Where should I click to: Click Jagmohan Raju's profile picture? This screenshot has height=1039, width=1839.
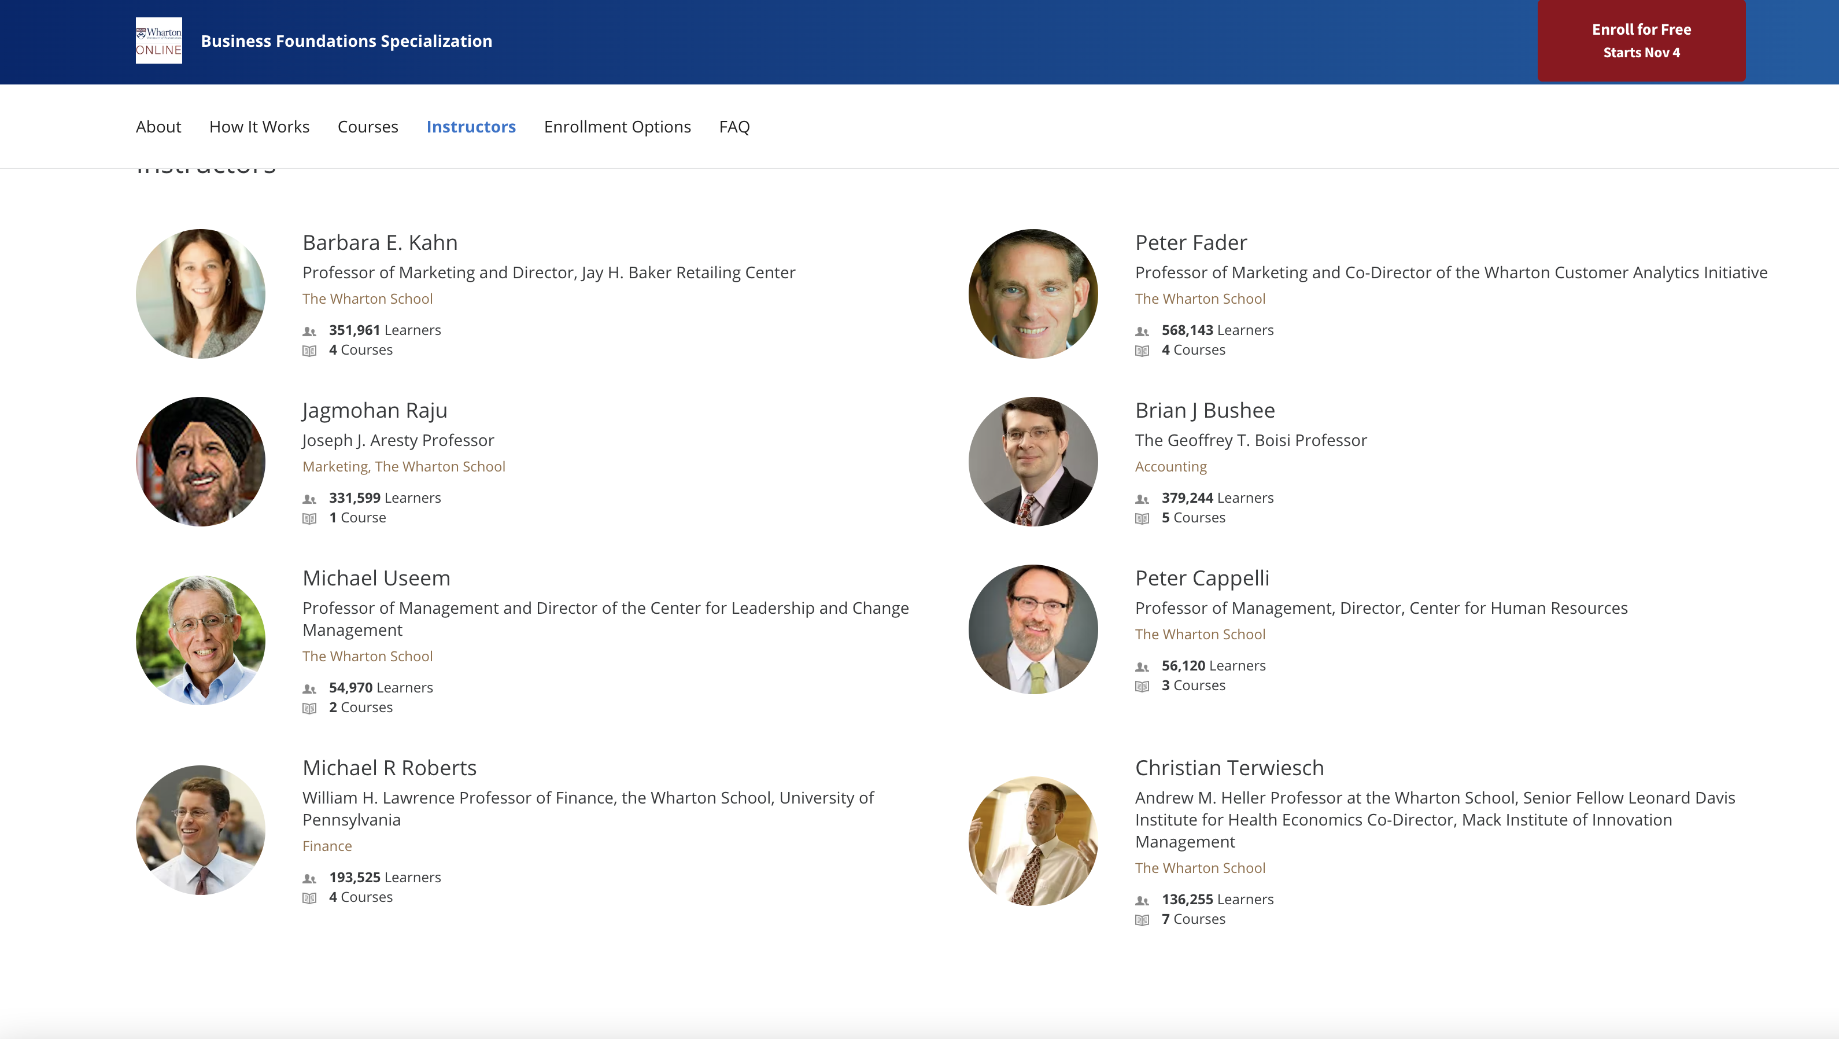[x=201, y=461]
